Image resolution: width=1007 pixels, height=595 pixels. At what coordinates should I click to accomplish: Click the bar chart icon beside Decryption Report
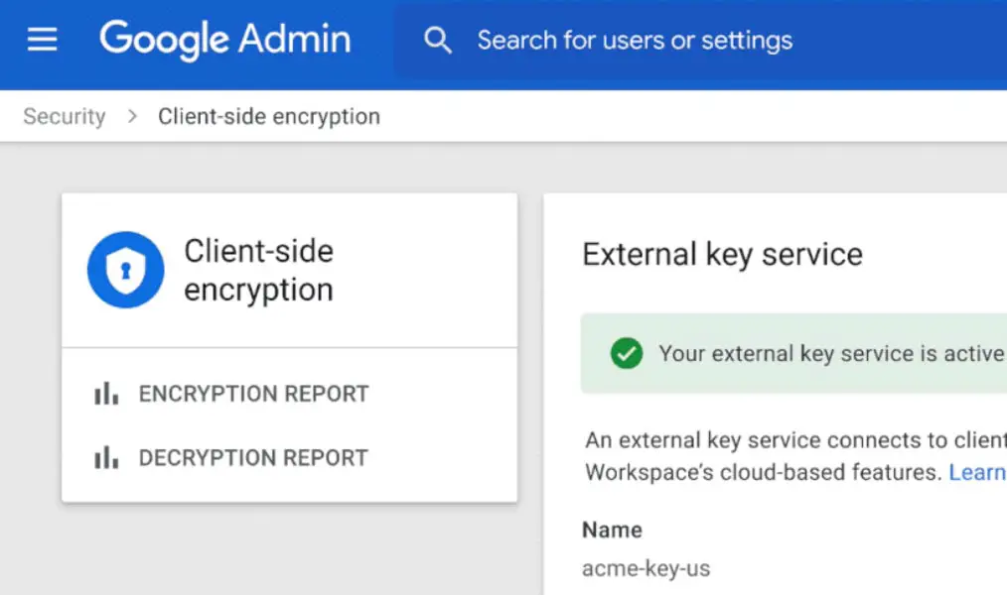[x=106, y=458]
